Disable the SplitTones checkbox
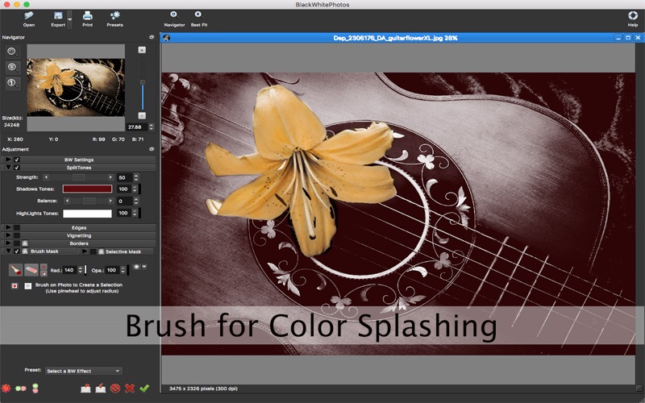This screenshot has height=403, width=645. [x=17, y=168]
